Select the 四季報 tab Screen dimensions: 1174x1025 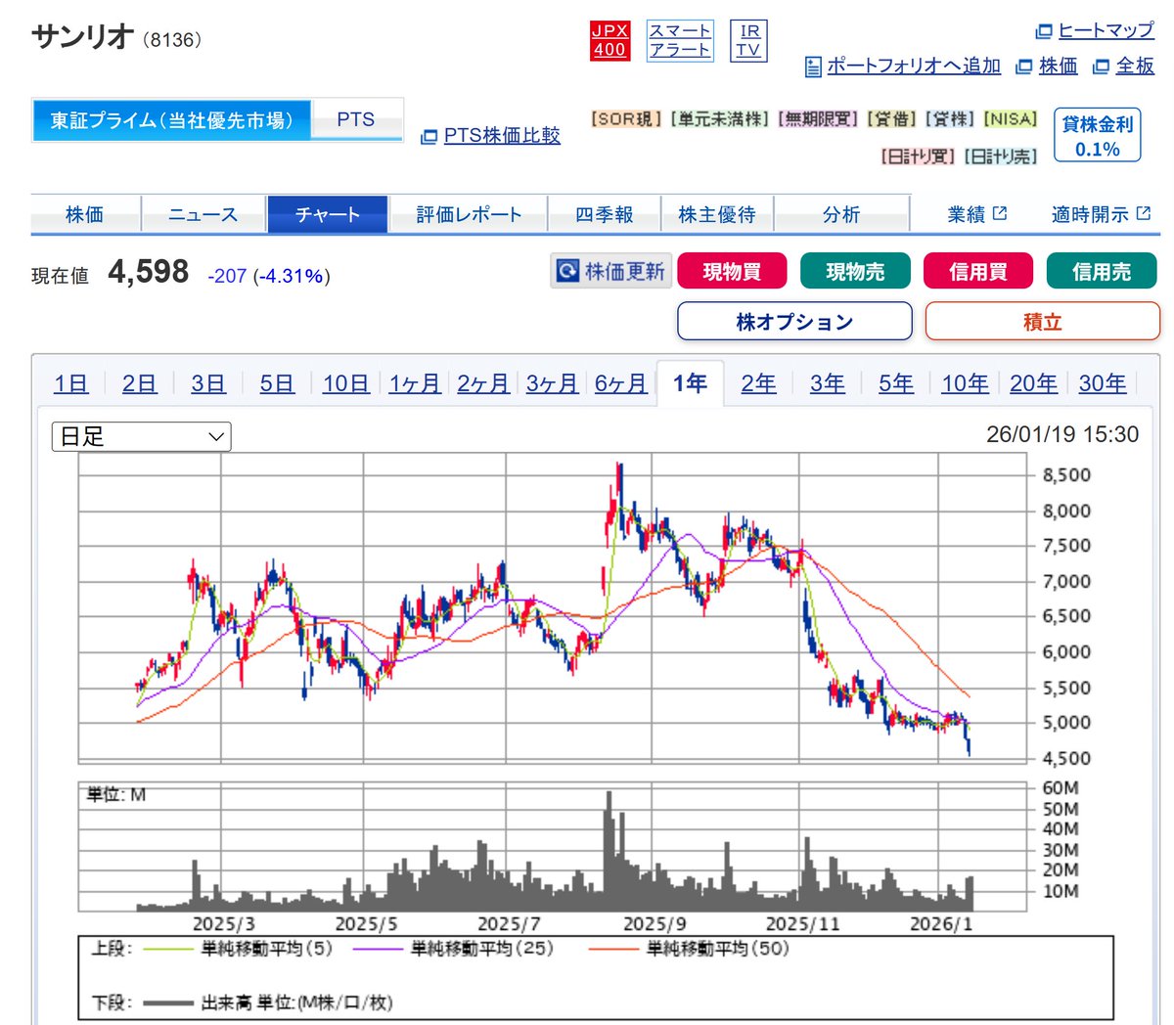(x=605, y=213)
